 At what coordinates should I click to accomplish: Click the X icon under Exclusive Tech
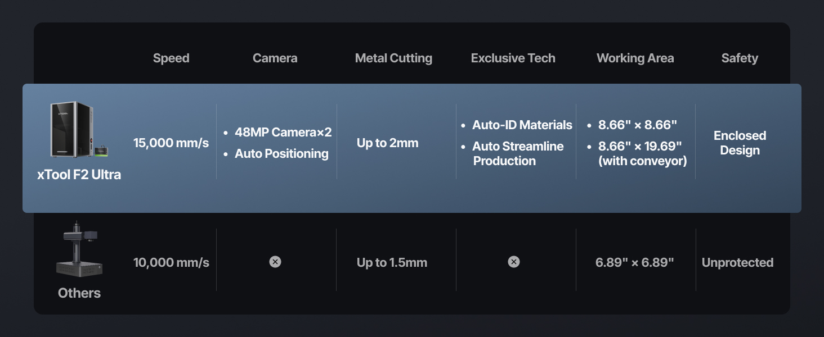click(x=514, y=262)
